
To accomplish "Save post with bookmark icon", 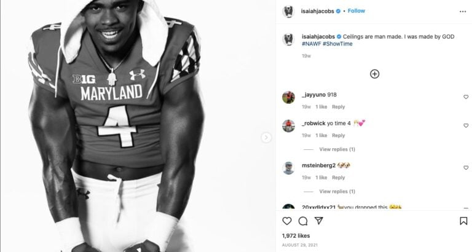I will 463,221.
